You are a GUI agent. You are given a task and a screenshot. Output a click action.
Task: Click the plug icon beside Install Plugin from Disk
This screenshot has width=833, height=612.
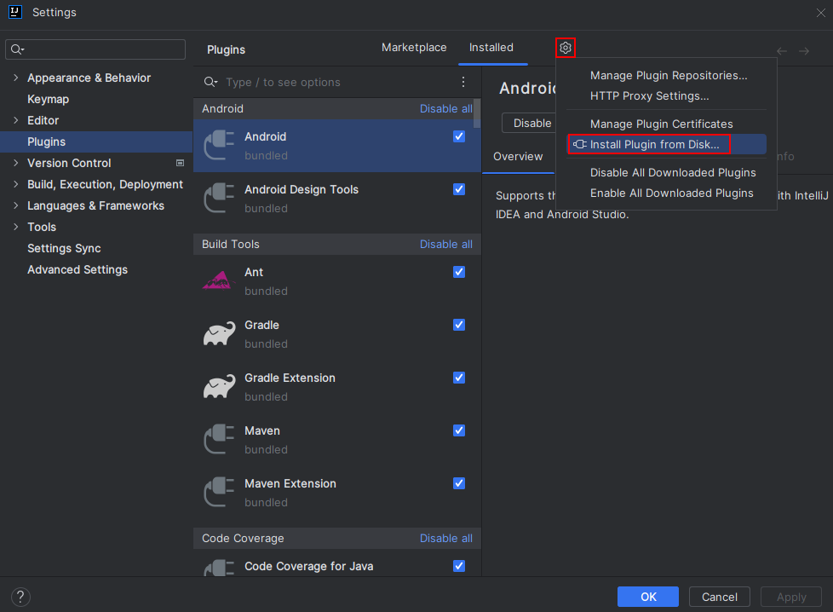click(x=580, y=144)
